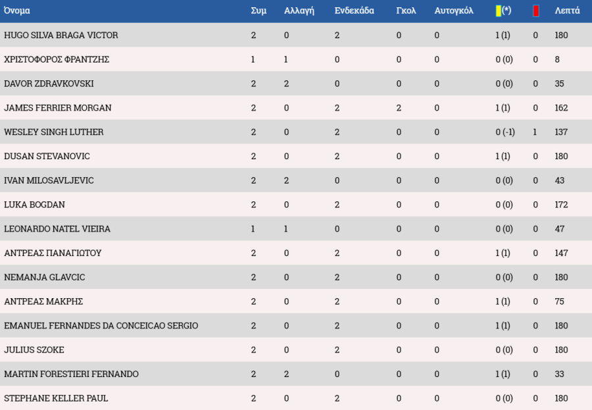Click goals value 2 for James Ferrier Morgan
Screen dimensions: 592x410
point(399,108)
